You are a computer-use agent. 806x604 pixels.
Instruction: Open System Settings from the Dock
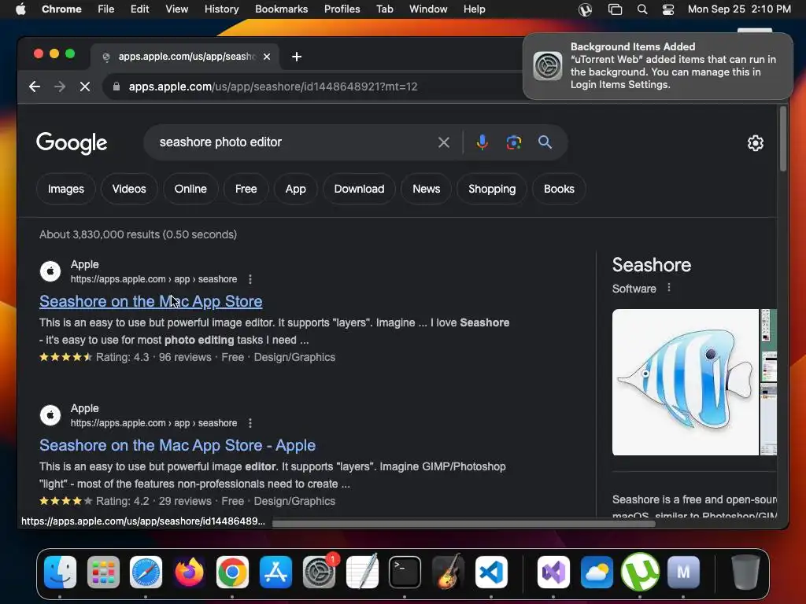click(319, 573)
